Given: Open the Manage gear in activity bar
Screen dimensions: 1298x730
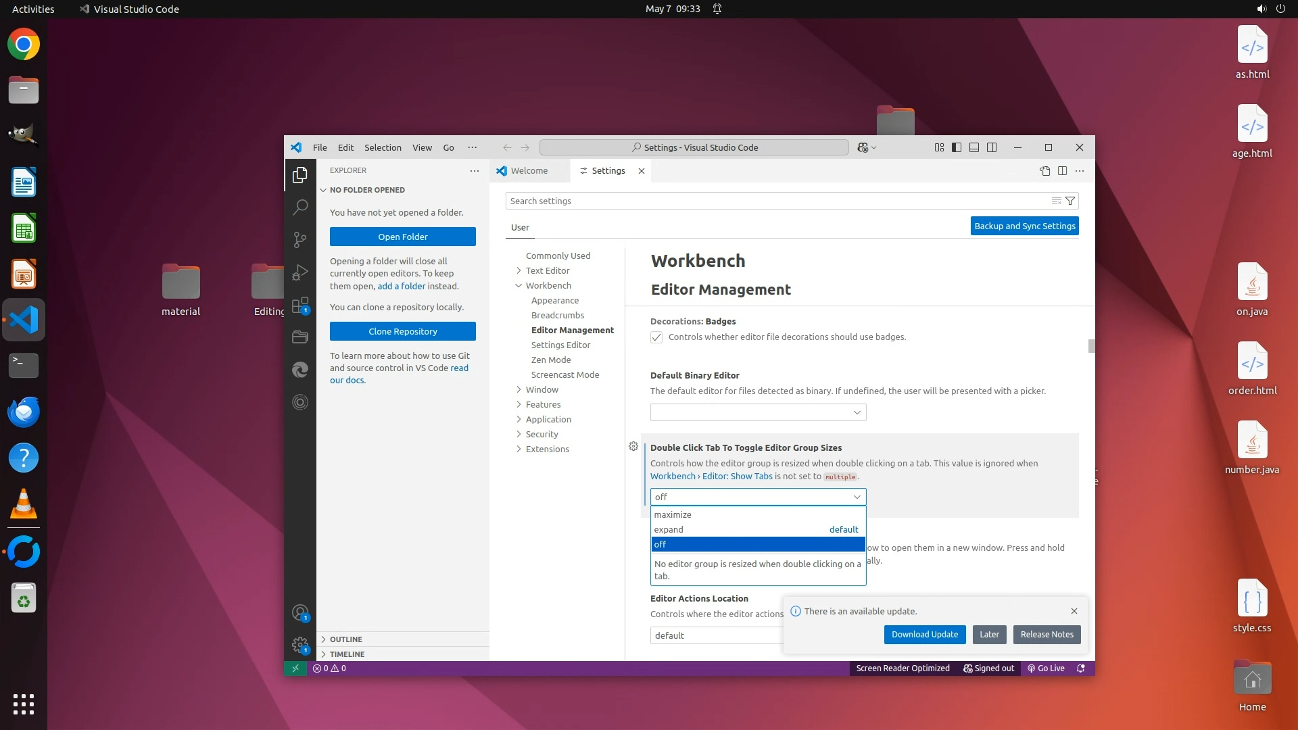Looking at the screenshot, I should click(x=300, y=645).
